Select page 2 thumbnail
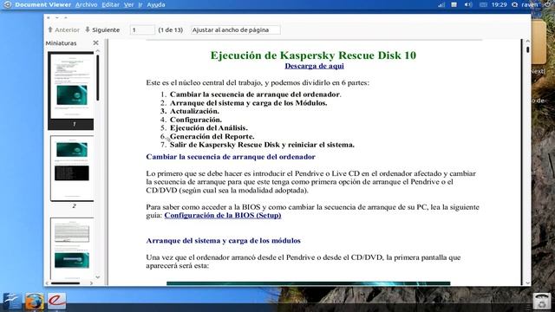The image size is (555, 312). coord(72,168)
